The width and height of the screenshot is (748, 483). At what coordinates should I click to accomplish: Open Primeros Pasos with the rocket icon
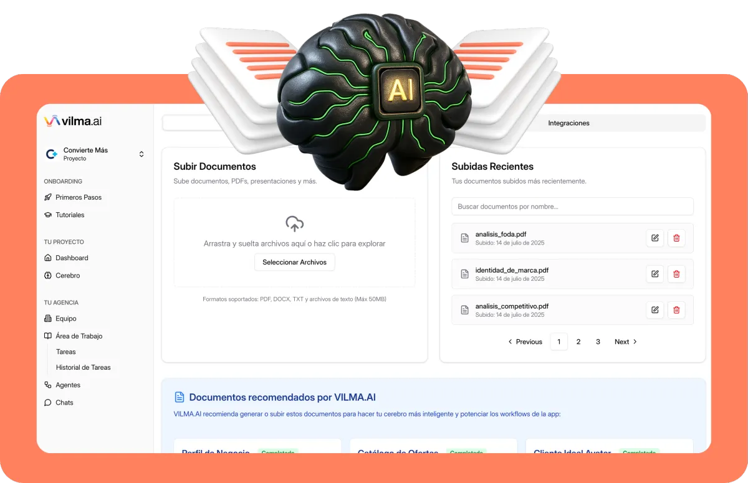[73, 197]
